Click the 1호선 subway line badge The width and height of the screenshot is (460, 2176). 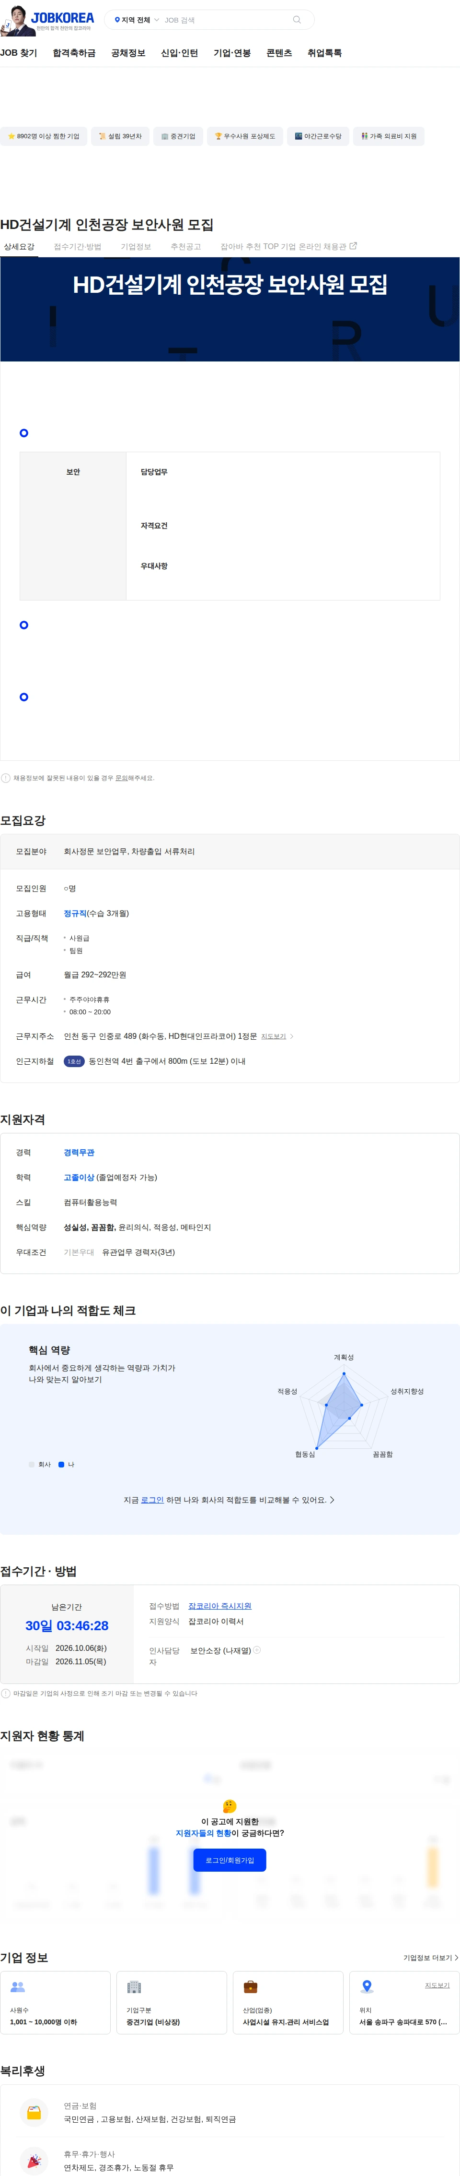[74, 1061]
